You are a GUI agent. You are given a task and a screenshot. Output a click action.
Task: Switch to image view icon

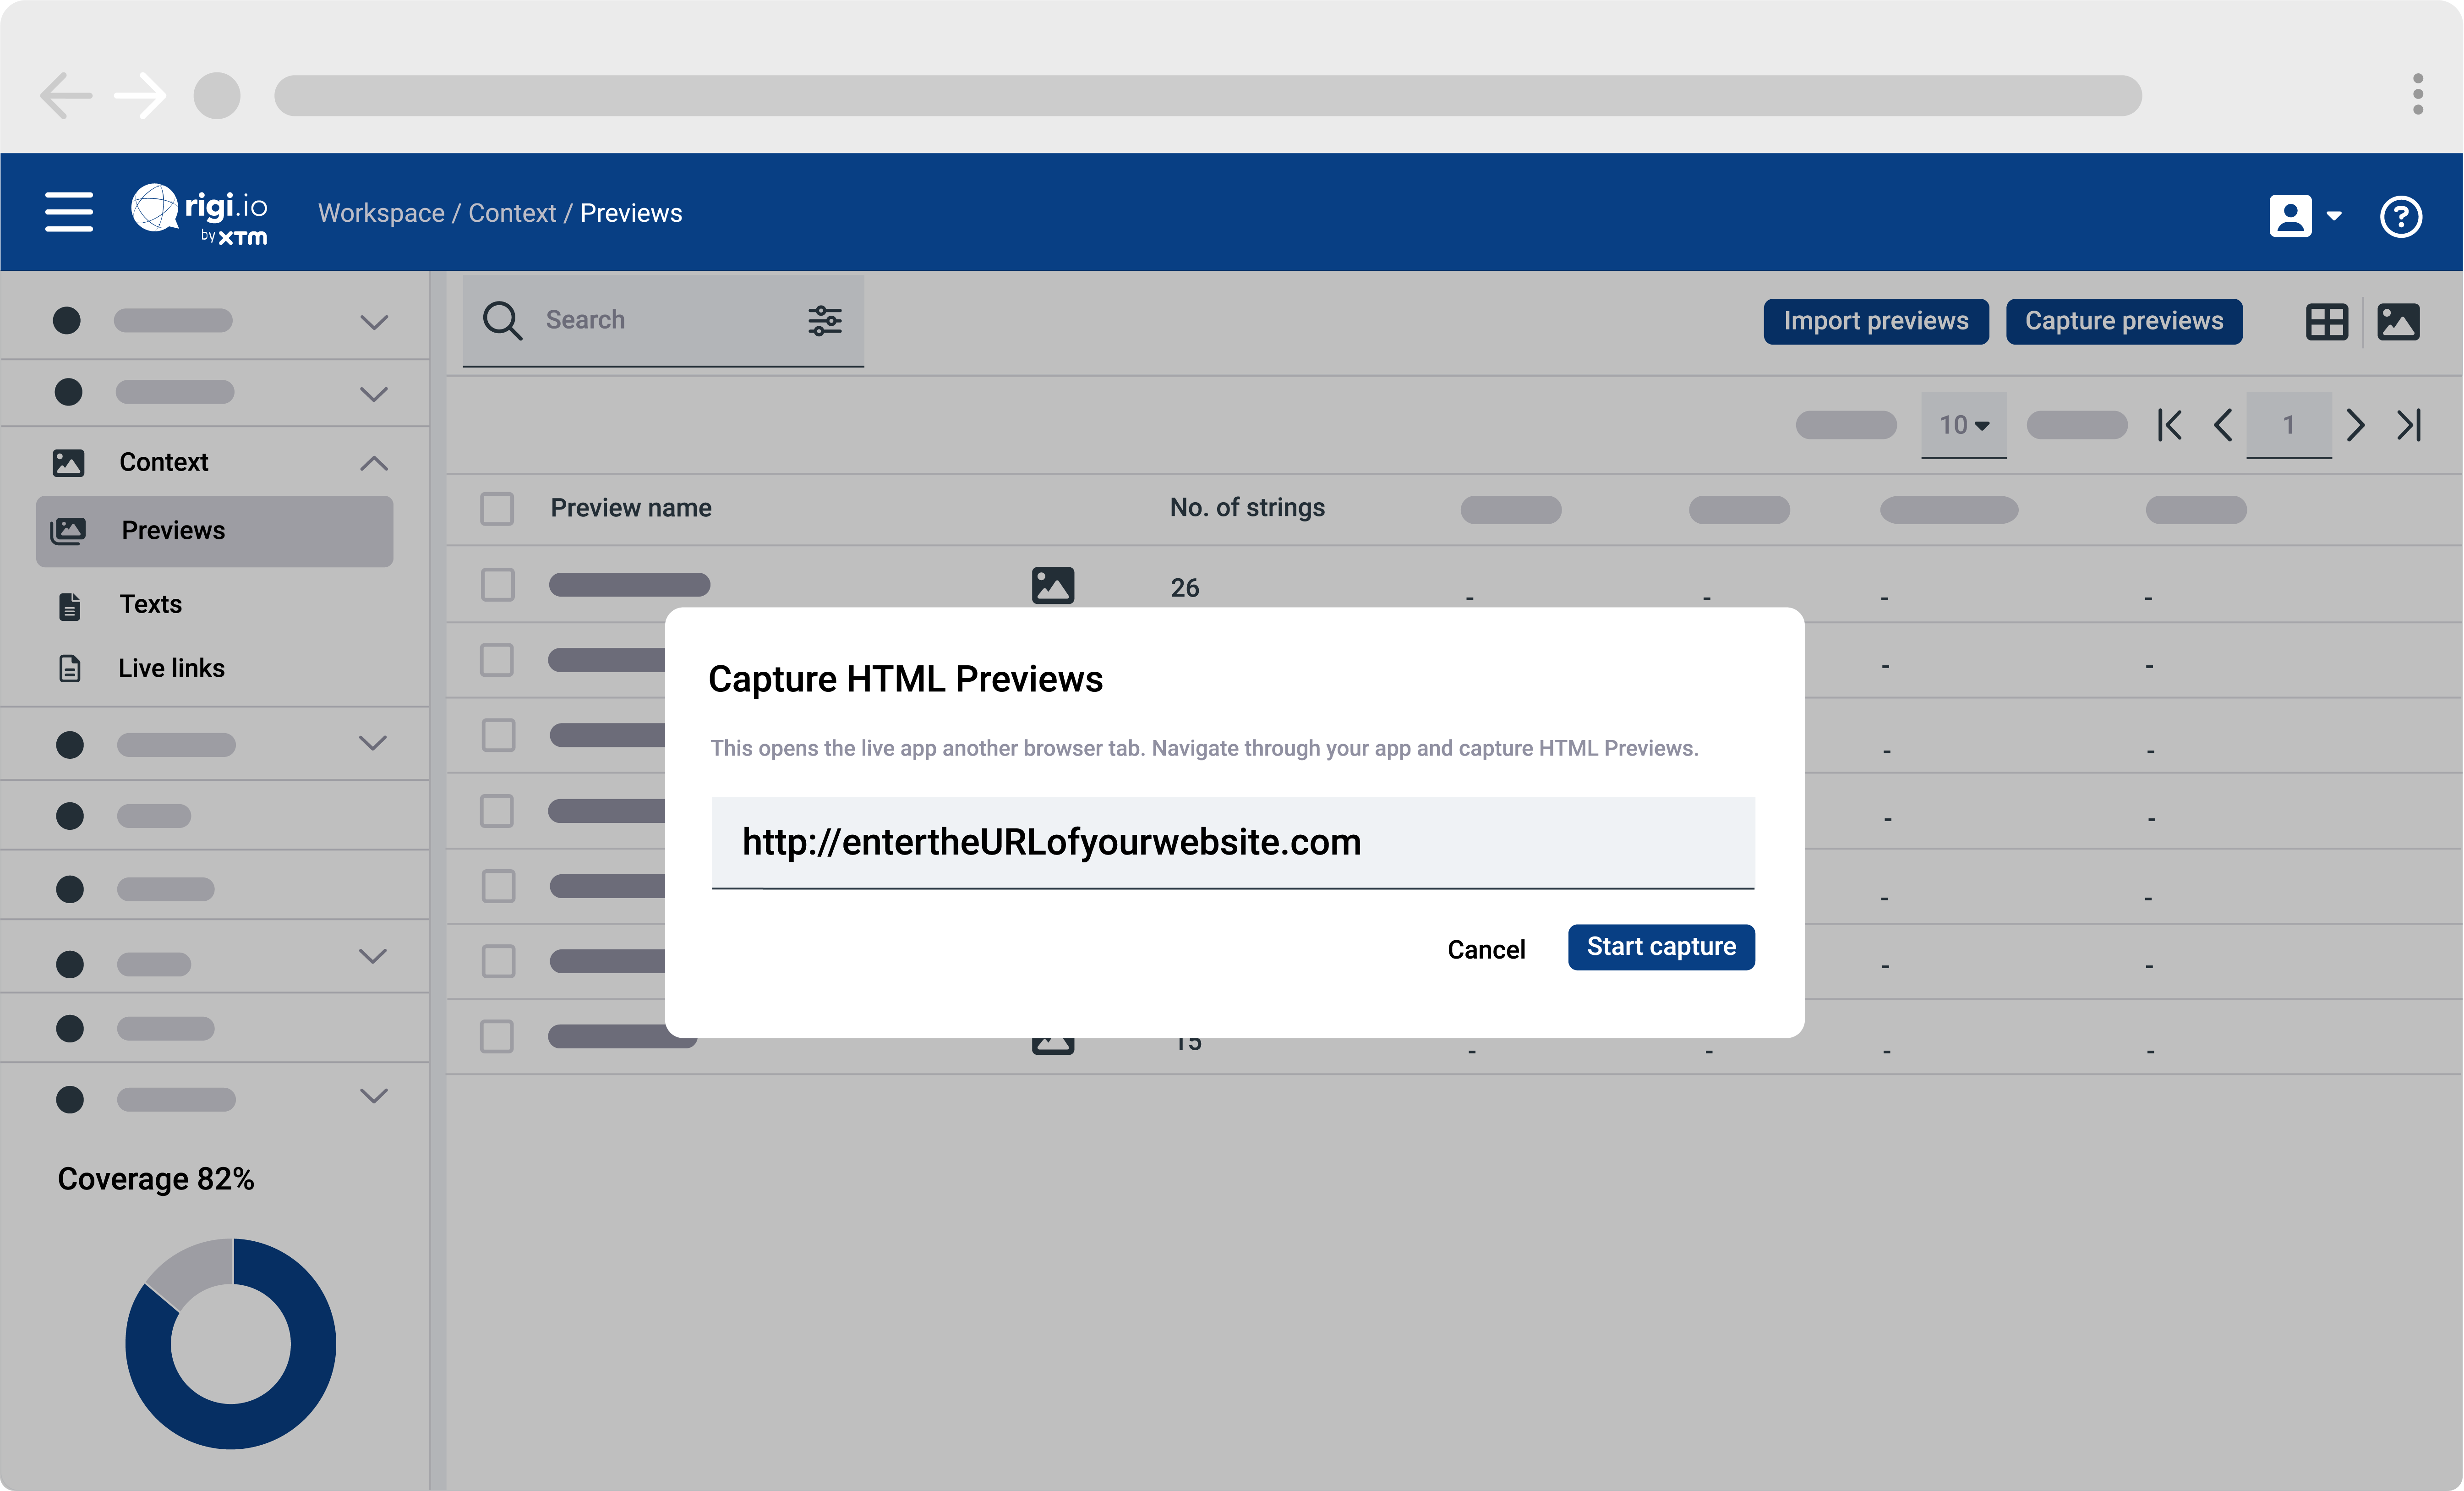coord(2398,322)
